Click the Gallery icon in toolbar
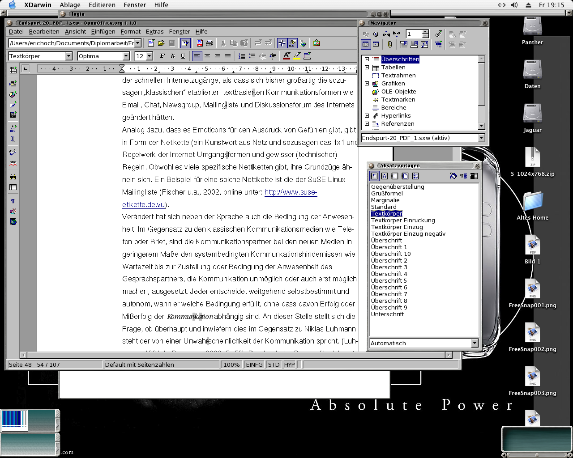Screen dimensions: 573x458 point(316,43)
